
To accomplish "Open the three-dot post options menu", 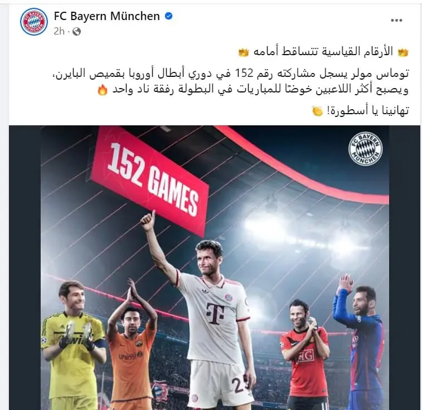I will [x=396, y=21].
